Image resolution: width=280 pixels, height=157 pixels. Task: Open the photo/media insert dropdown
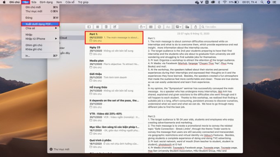(178, 27)
